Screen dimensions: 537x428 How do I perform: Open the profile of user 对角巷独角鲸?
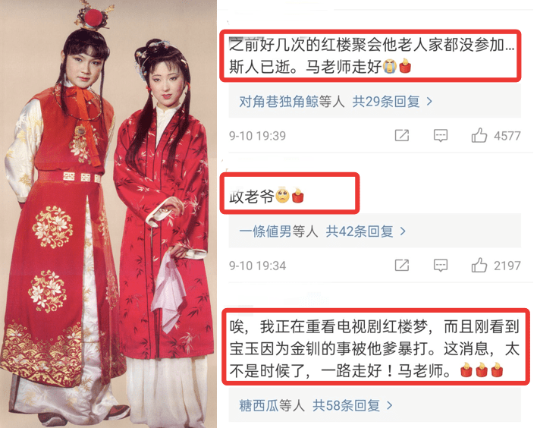279,102
